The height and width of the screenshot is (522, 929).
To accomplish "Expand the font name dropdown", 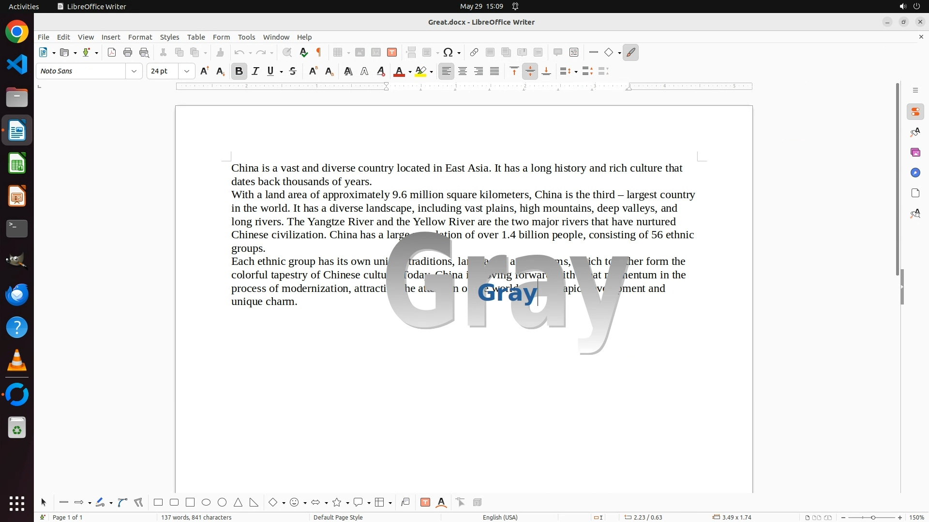I will [134, 72].
